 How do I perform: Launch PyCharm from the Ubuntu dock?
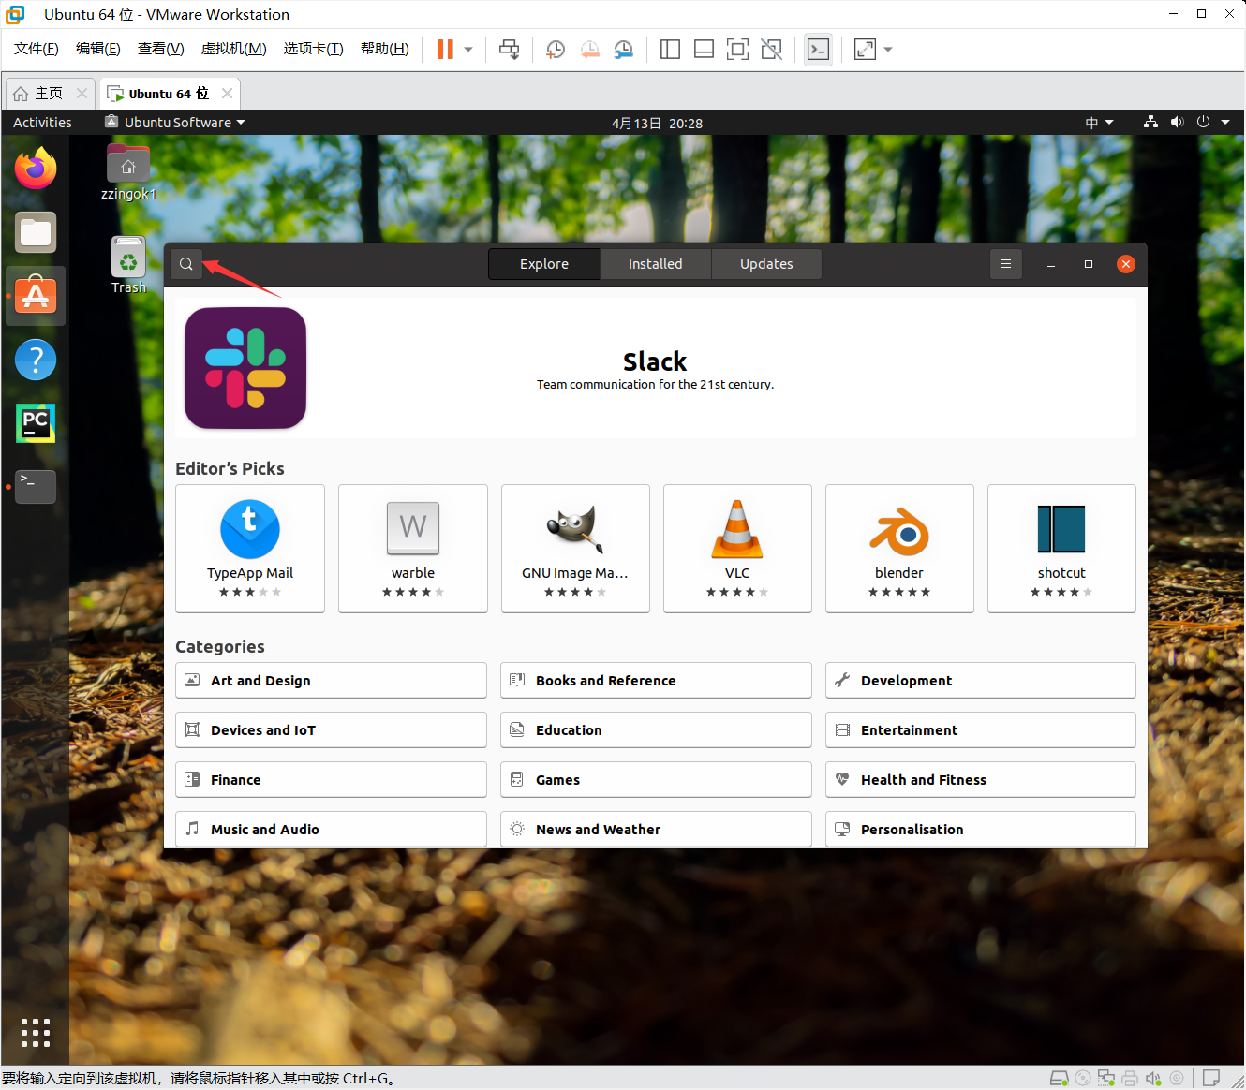coord(36,423)
